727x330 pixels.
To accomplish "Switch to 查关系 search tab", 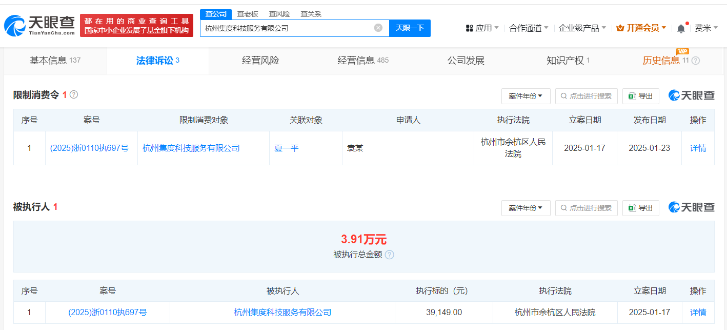I will 311,14.
